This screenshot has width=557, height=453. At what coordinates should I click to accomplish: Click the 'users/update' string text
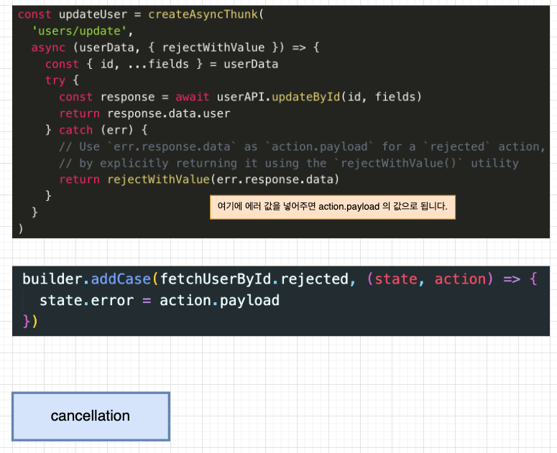click(79, 31)
